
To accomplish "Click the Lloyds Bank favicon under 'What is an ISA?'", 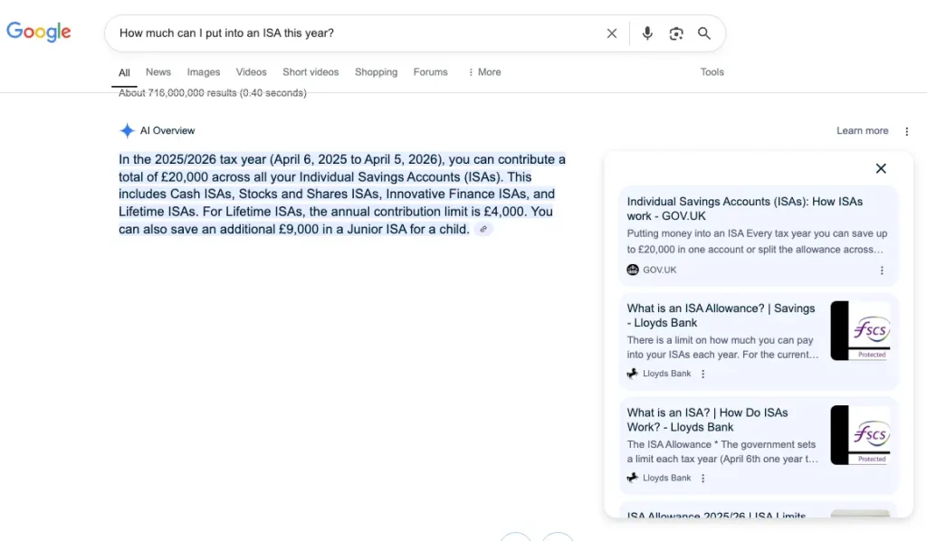I will [633, 478].
